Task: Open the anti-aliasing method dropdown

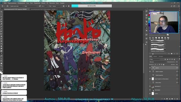Action: point(57,6)
